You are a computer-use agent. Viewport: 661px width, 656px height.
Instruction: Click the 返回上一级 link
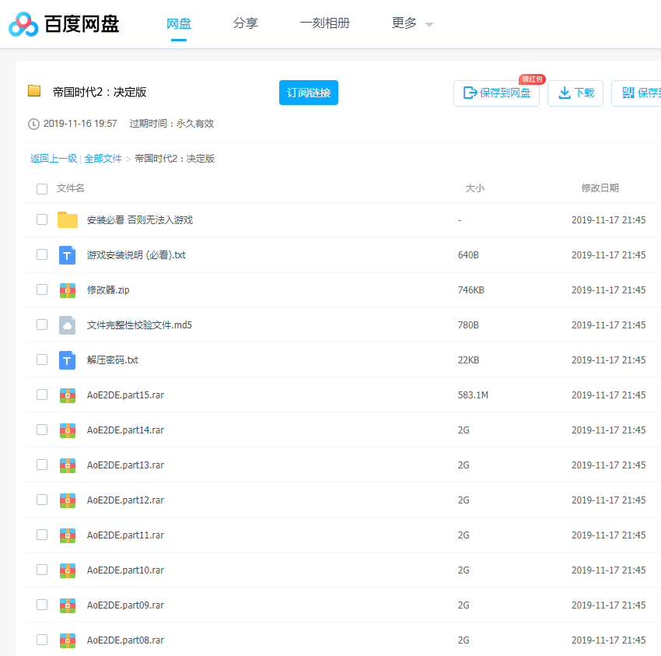(x=54, y=159)
